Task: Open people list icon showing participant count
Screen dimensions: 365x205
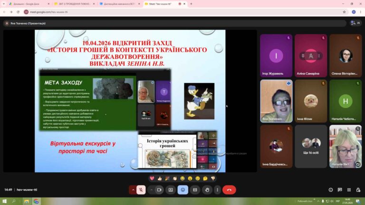Action: 355,23
